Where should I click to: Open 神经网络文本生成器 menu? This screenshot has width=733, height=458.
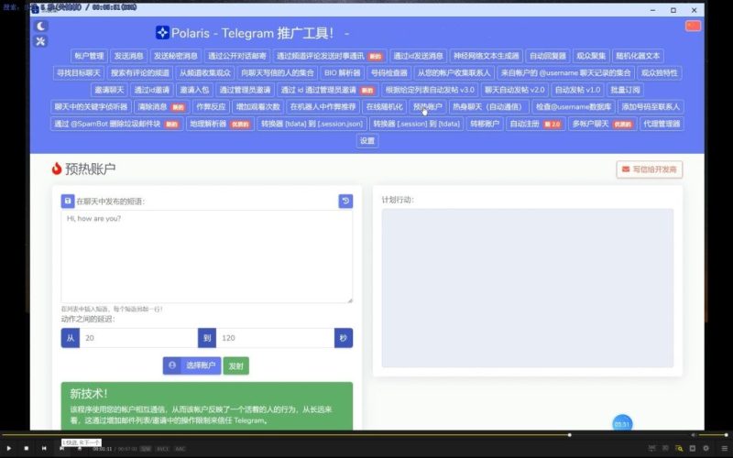click(x=487, y=56)
